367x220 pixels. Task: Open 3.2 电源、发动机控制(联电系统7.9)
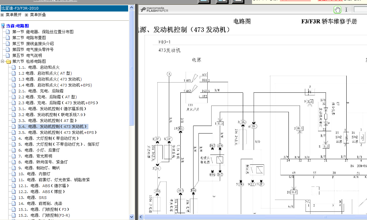[x=52, y=114]
